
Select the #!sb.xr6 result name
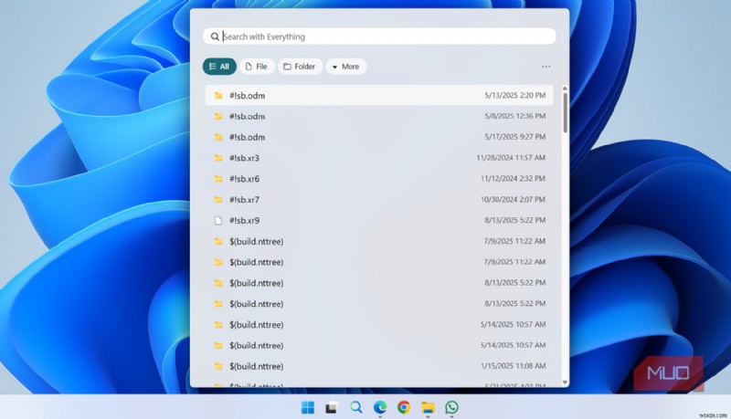244,179
